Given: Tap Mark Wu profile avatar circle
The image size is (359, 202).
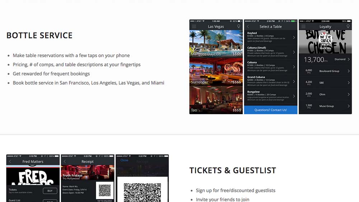Looking at the screenshot, I should point(325,39).
